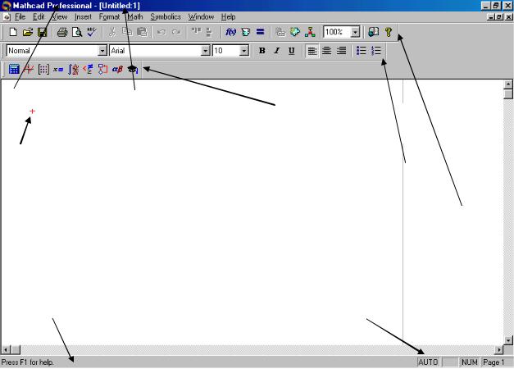514x369 pixels.
Task: Open the View menu
Action: coord(60,16)
